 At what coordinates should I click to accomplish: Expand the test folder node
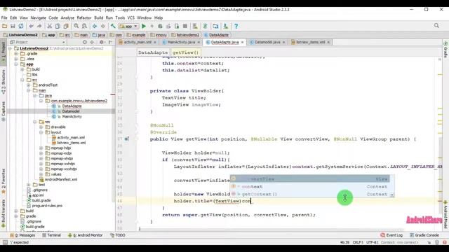[28, 185]
